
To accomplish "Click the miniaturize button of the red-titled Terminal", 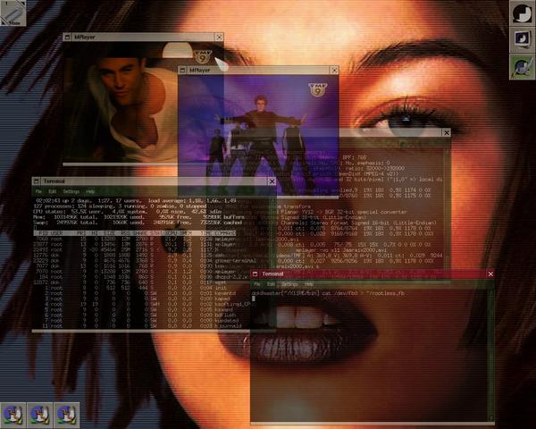I will coord(255,274).
